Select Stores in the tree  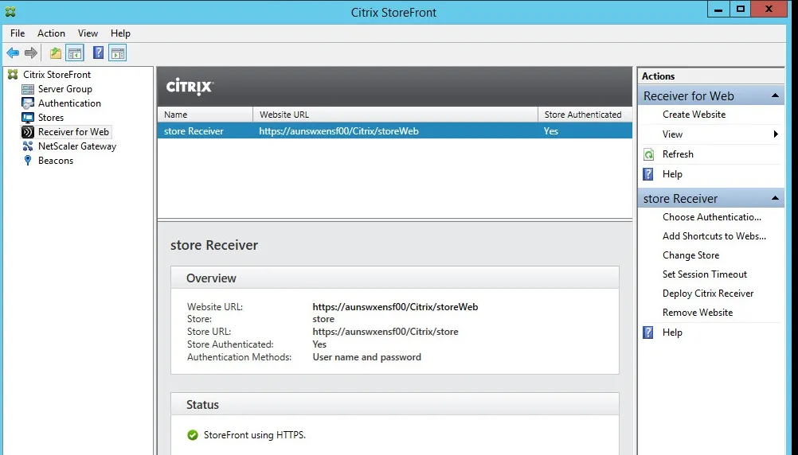(51, 118)
